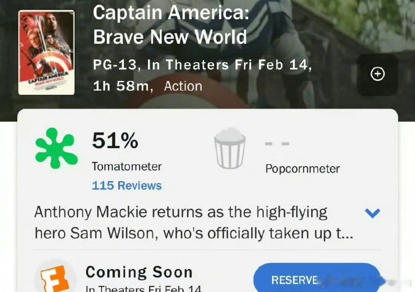Click the empty Popcornmeter score dashes
The width and height of the screenshot is (415, 292).
277,144
